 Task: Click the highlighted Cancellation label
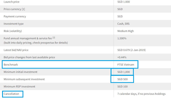[x=11, y=94]
